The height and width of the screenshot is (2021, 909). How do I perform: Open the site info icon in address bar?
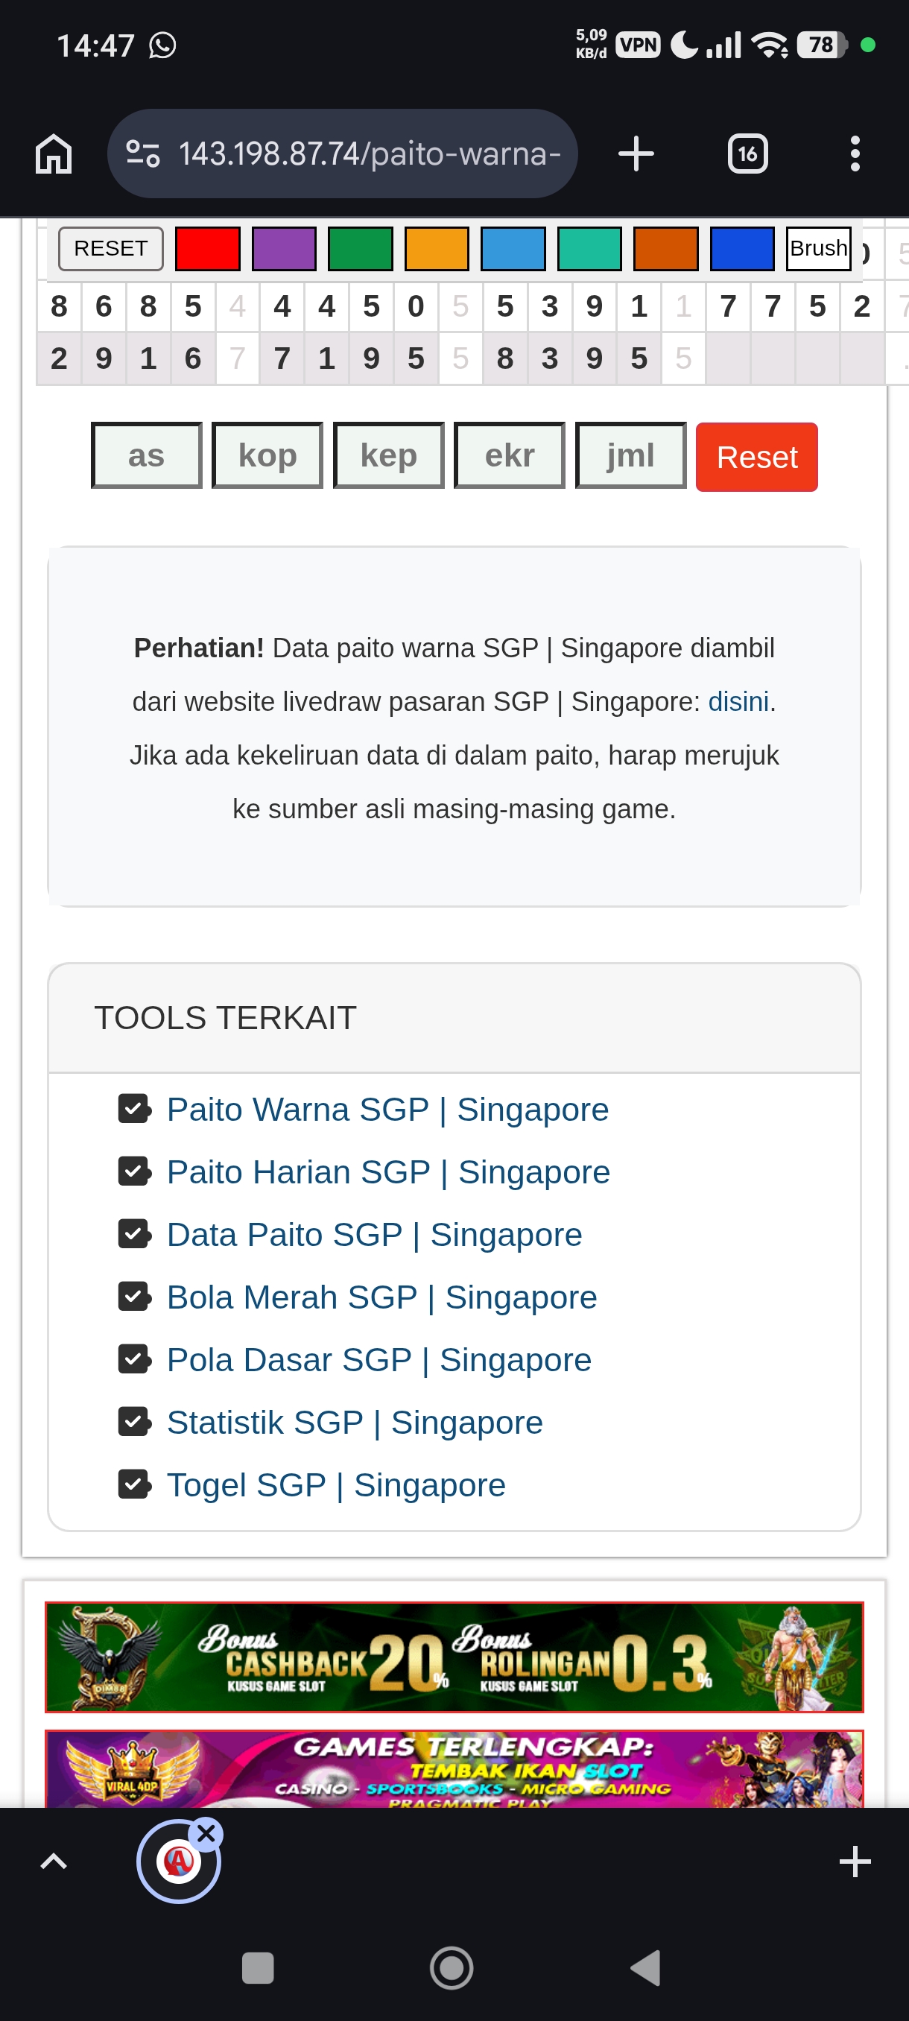(x=144, y=154)
